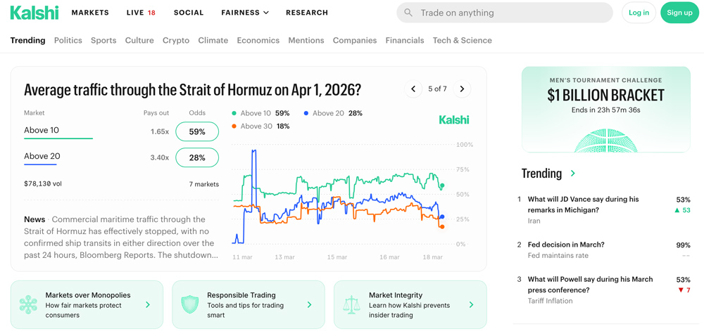Click the green up arrow beside 53
Screen dimensions: 704x331
(x=677, y=210)
